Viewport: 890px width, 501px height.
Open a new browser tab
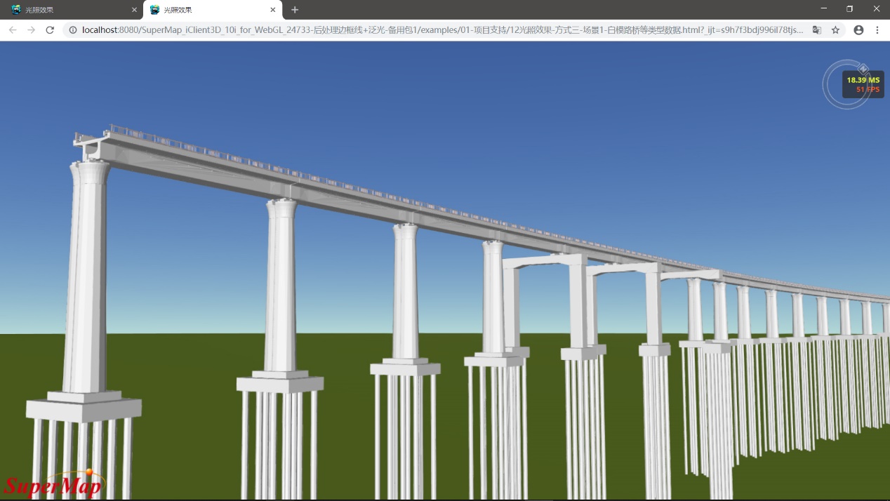[x=295, y=10]
